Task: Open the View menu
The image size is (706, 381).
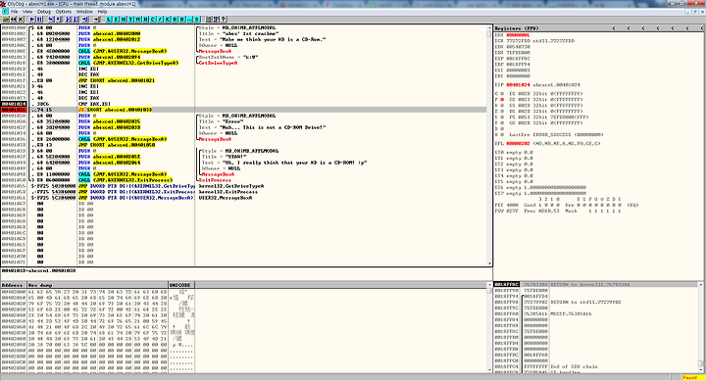Action: [x=27, y=11]
